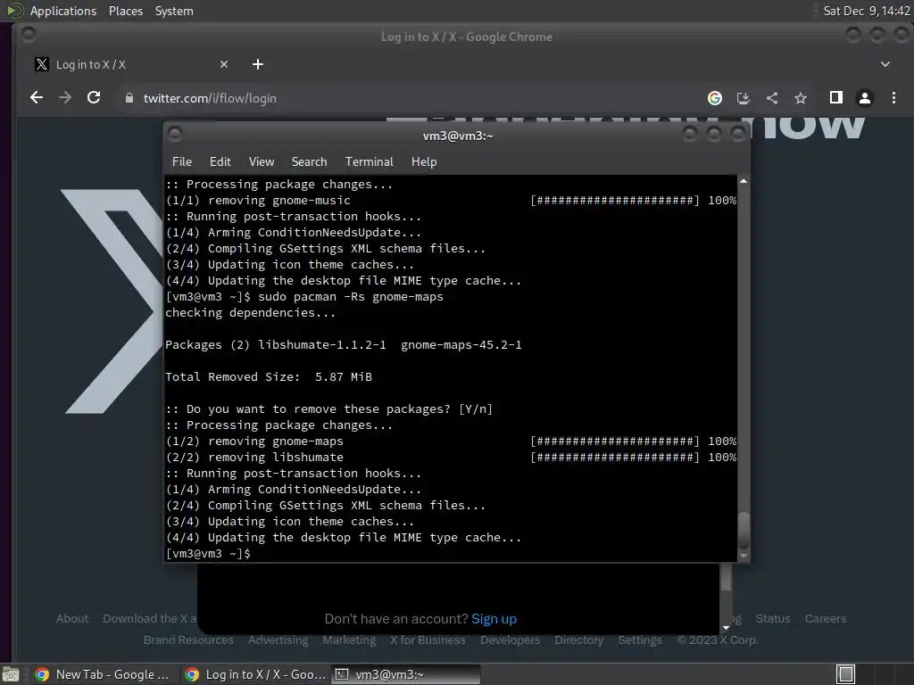Toggle Chrome's side panel icon

835,98
